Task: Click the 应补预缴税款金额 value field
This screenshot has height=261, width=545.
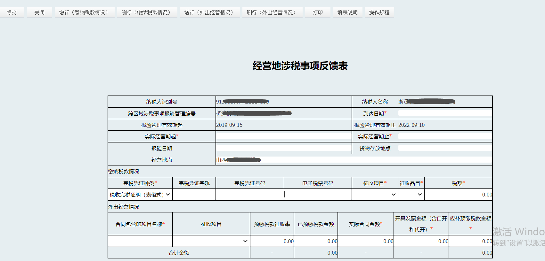Action: (x=471, y=241)
